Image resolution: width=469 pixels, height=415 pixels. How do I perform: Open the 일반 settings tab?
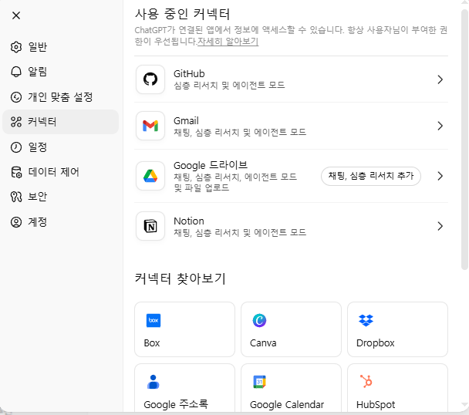point(60,47)
